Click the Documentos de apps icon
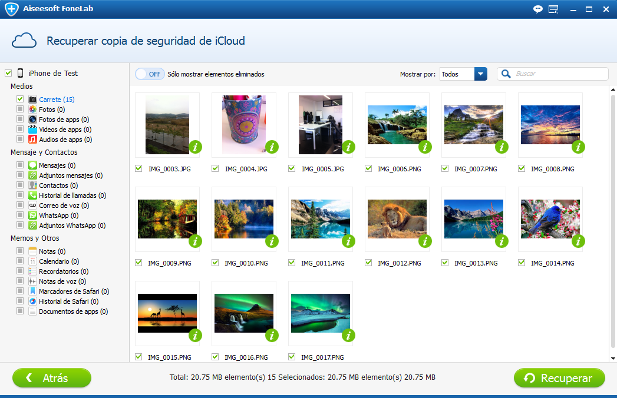This screenshot has height=398, width=617. pos(32,311)
